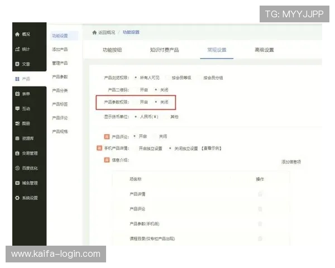
Task: Select 按会员等级 browsing permission
Action: point(167,78)
